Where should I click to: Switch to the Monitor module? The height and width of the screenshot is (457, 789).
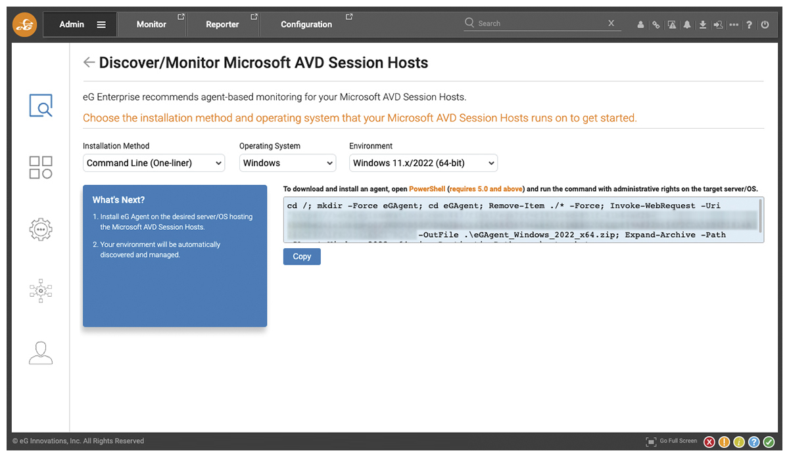pos(151,24)
